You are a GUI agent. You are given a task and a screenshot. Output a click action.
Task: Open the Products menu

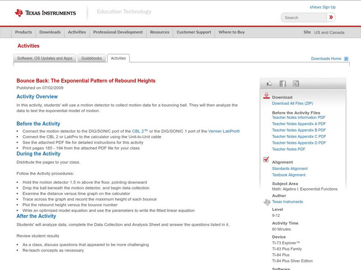(x=23, y=32)
